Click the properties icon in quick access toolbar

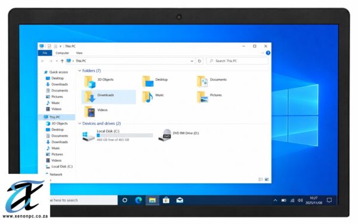point(50,46)
